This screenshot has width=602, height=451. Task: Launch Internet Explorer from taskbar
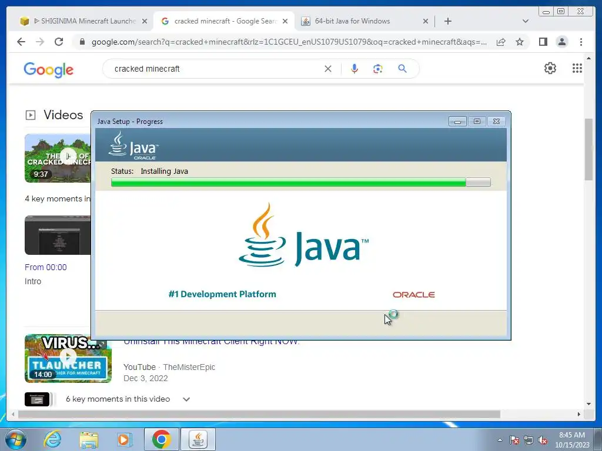(52, 439)
